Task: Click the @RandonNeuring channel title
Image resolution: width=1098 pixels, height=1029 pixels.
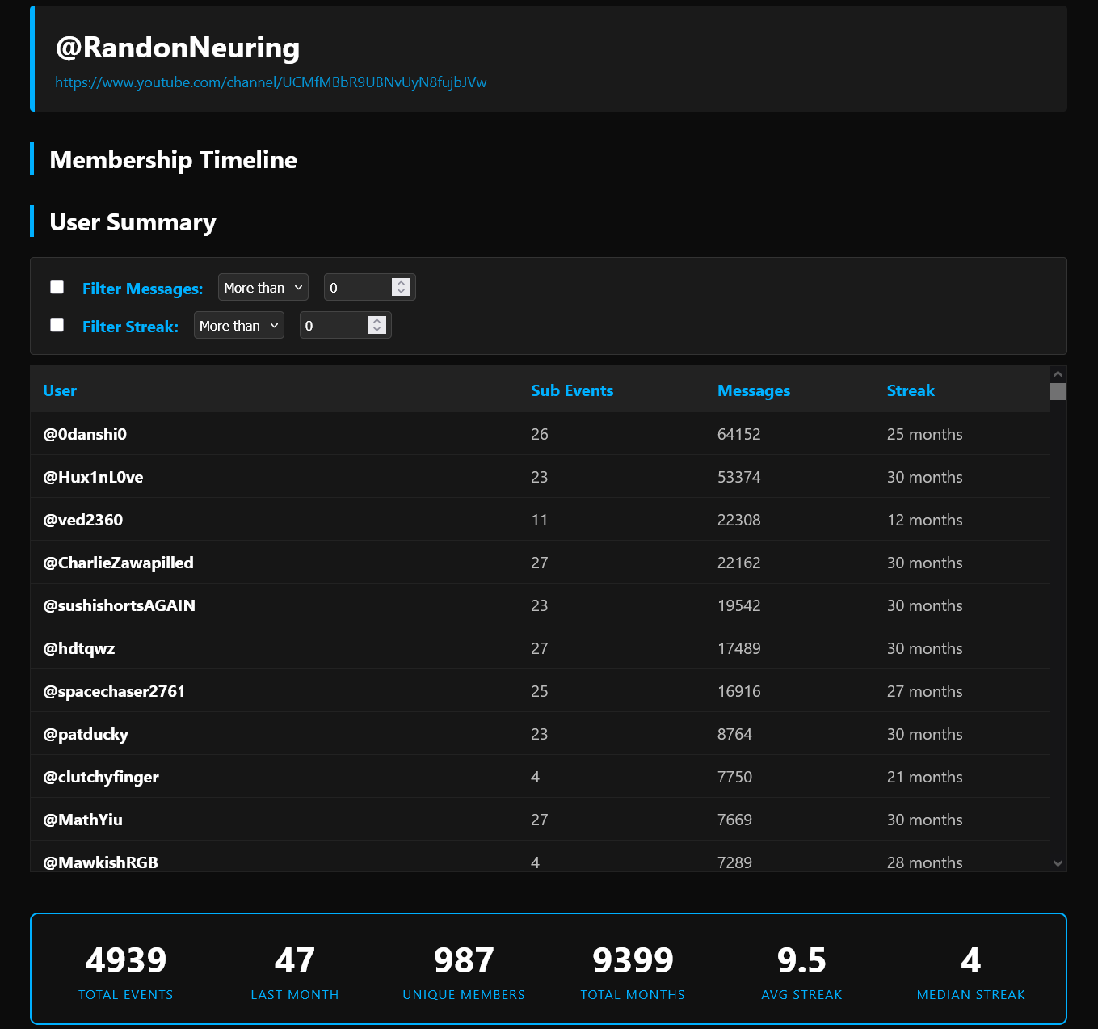Action: pyautogui.click(x=178, y=48)
